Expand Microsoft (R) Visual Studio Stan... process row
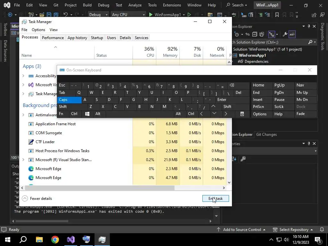The image size is (328, 246). [23, 160]
